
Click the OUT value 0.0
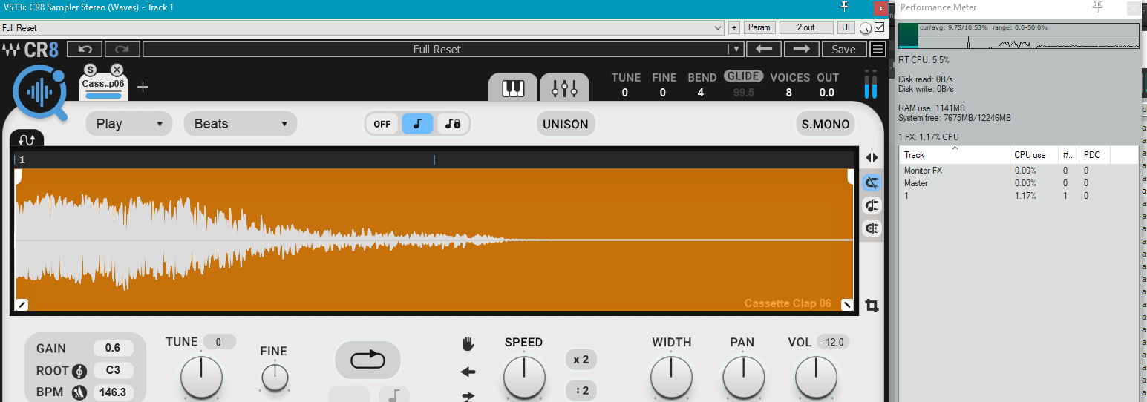(827, 93)
